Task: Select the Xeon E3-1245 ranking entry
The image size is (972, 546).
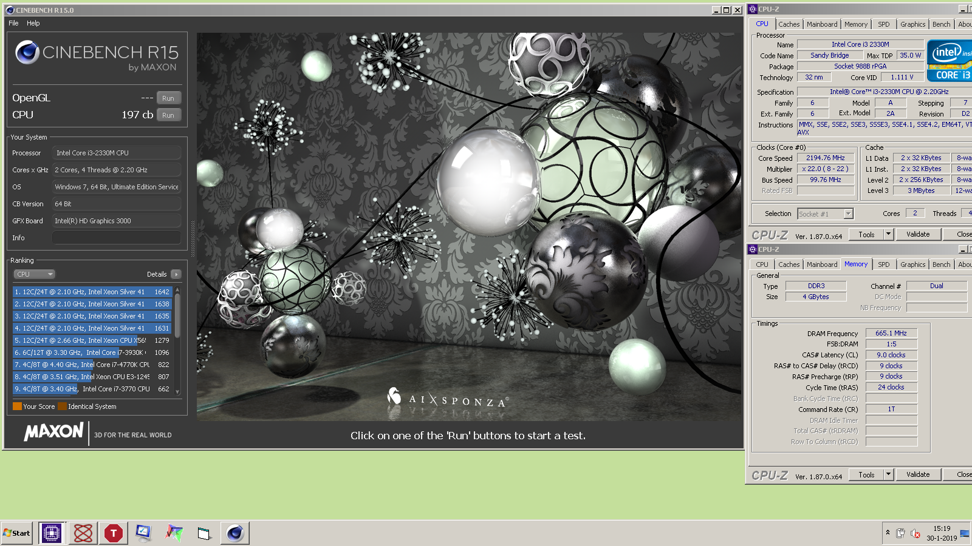Action: [92, 377]
